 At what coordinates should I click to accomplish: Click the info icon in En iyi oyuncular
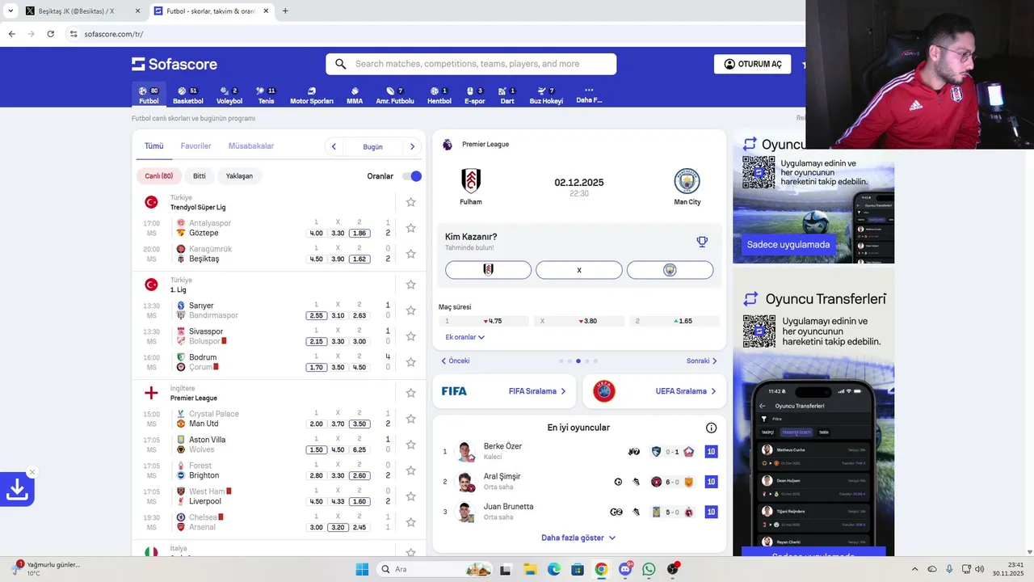point(711,428)
